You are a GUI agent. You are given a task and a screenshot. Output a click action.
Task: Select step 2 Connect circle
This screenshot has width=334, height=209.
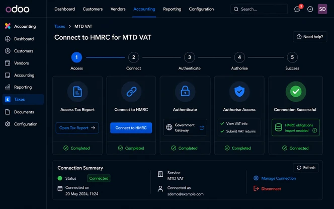click(134, 57)
